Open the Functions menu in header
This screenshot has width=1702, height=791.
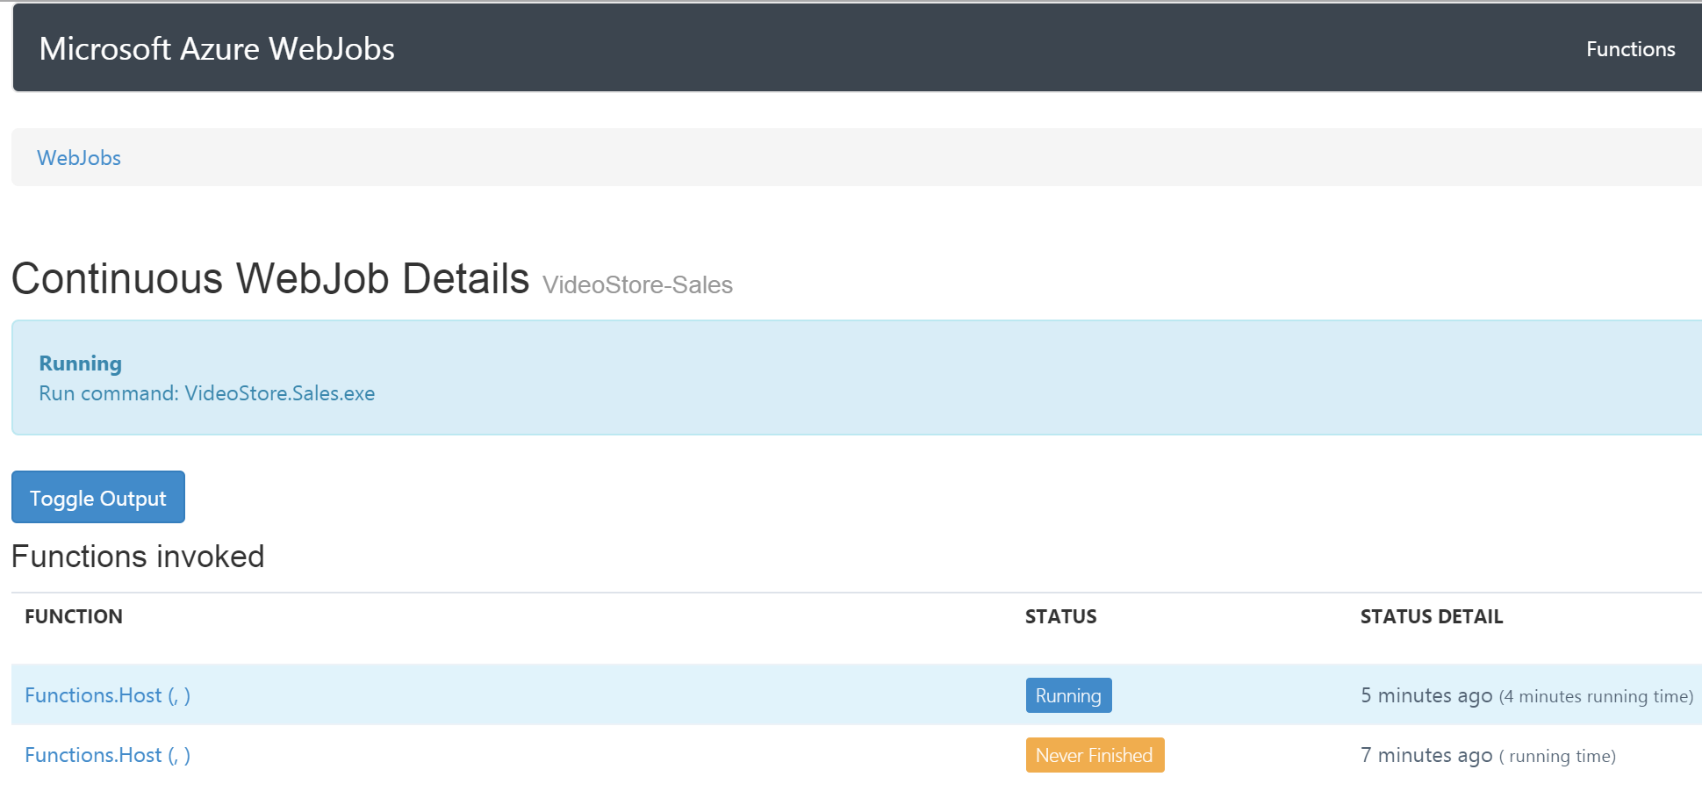pyautogui.click(x=1630, y=49)
